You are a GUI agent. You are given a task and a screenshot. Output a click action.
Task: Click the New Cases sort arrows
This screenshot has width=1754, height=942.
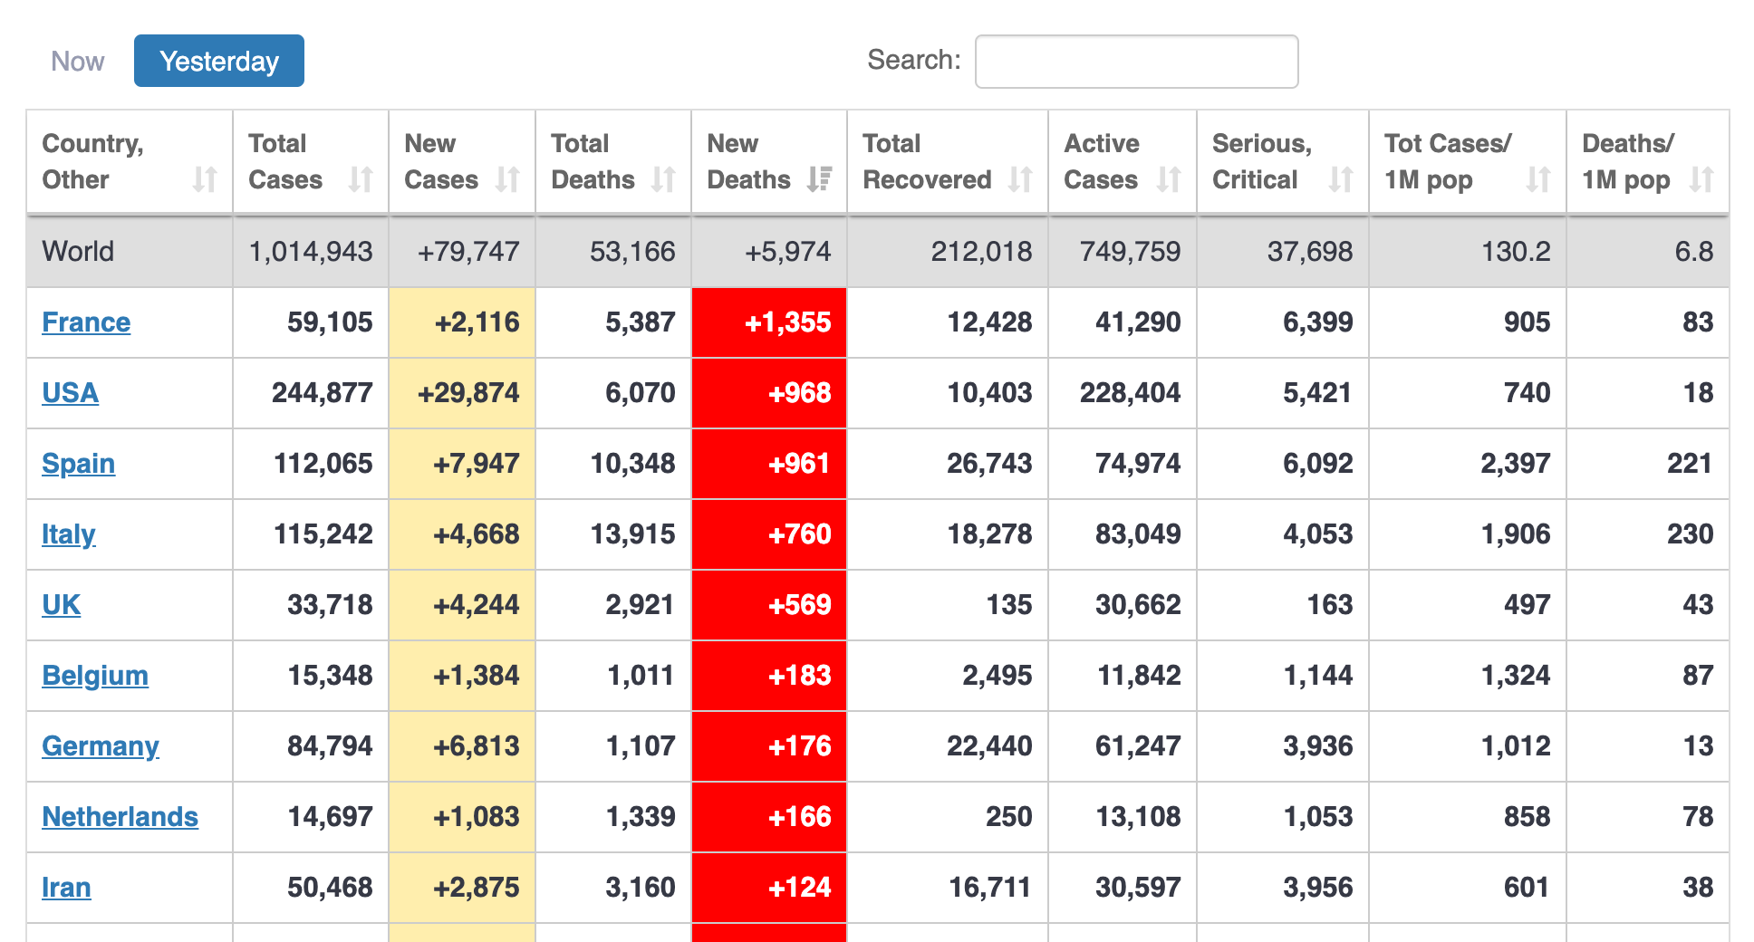tap(507, 179)
